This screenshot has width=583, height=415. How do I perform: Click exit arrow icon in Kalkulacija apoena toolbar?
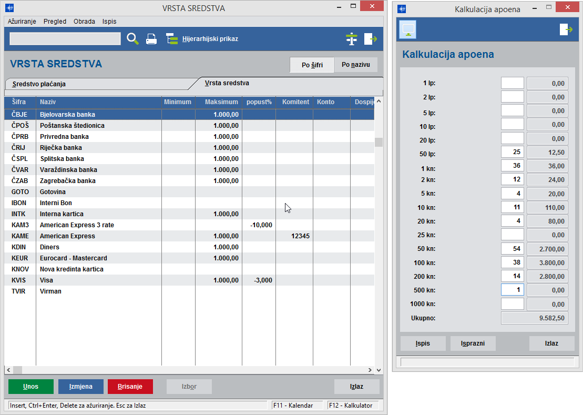(x=566, y=29)
